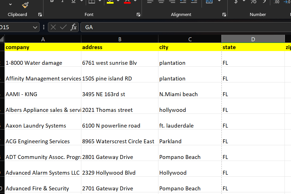
Task: Select the 'company' header cell
Action: point(43,47)
